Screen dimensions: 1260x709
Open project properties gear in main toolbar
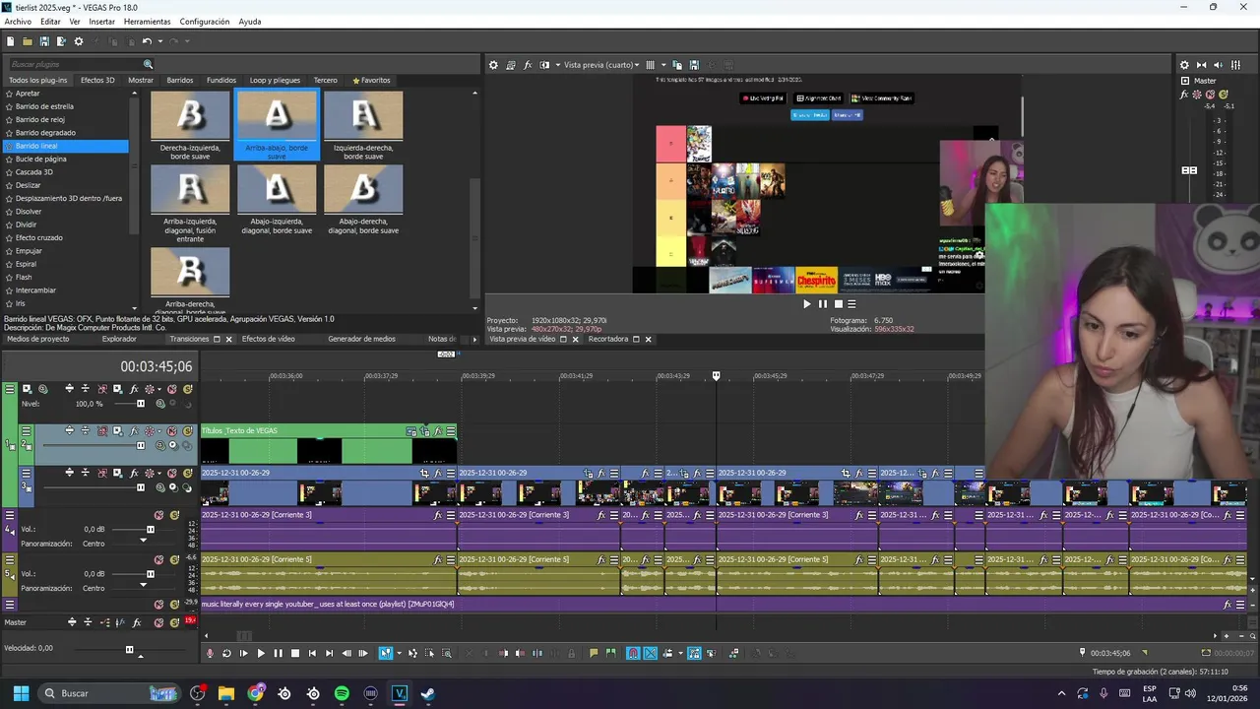79,41
